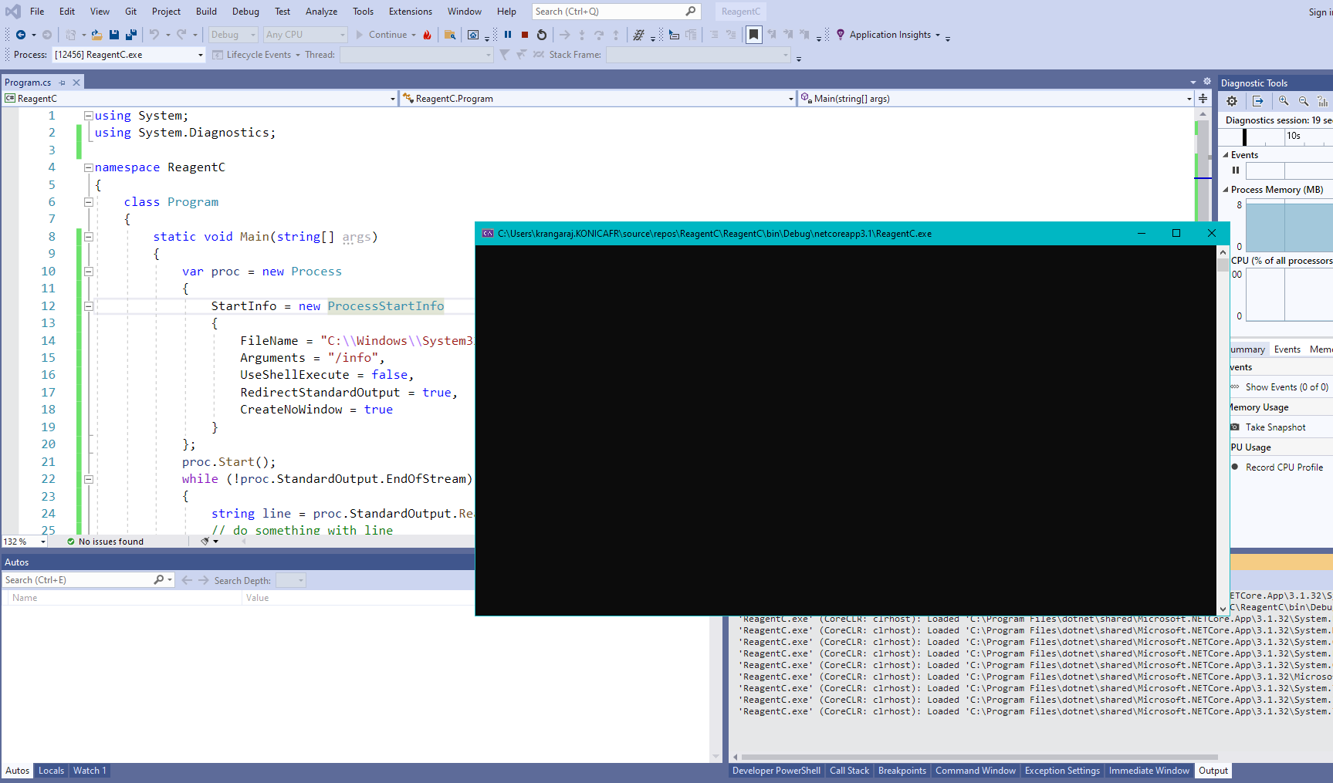Open the Immediate Window tab
Image resolution: width=1333 pixels, height=783 pixels.
(x=1149, y=771)
